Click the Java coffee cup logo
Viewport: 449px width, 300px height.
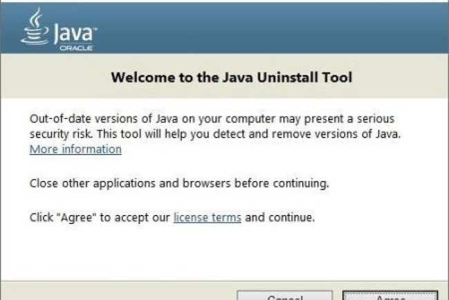tap(35, 27)
